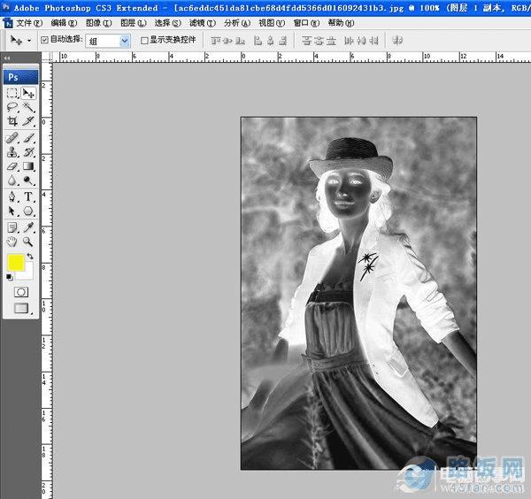531x499 pixels.
Task: Select the Magic Wand tool
Action: click(28, 106)
